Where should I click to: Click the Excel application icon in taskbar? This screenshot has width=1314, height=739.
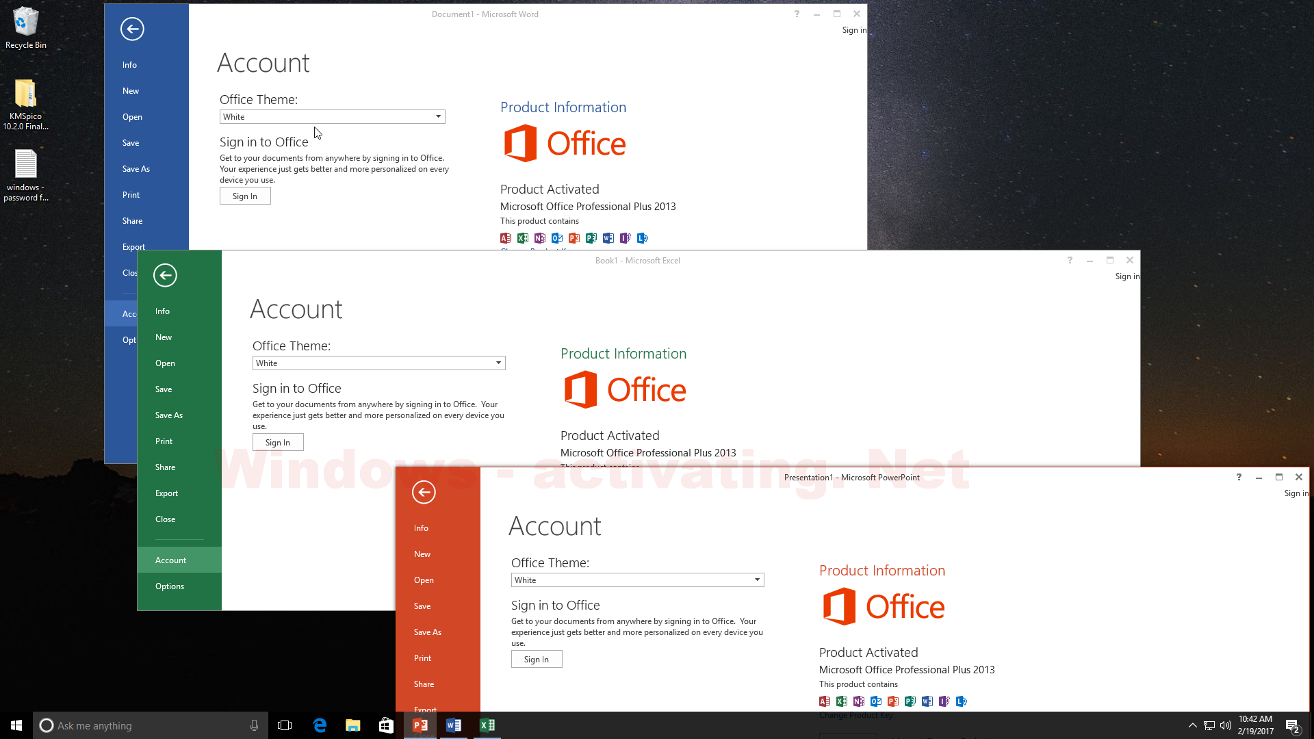point(487,725)
